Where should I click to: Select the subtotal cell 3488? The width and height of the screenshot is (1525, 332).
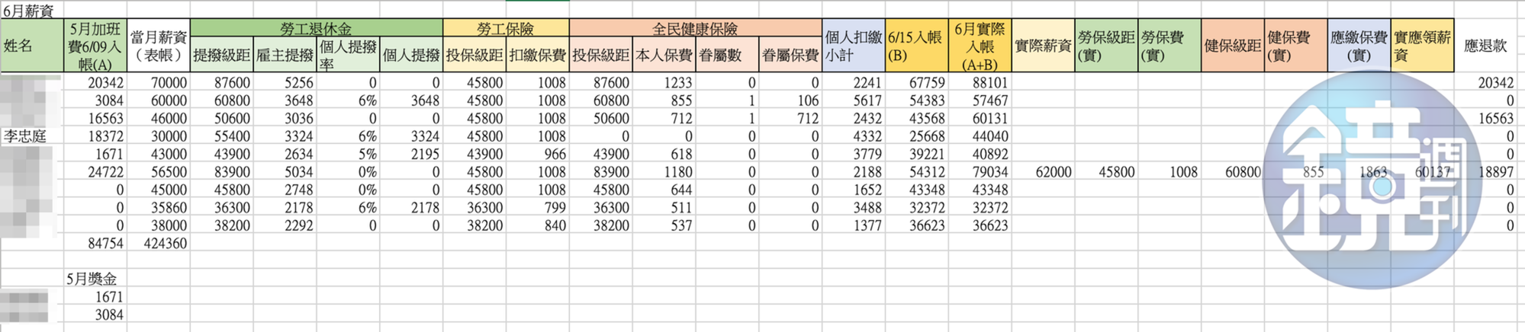coord(853,208)
